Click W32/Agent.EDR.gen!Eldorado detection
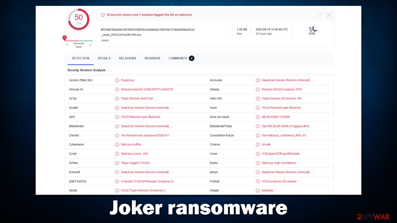The width and height of the screenshot is (397, 223). 281,154
